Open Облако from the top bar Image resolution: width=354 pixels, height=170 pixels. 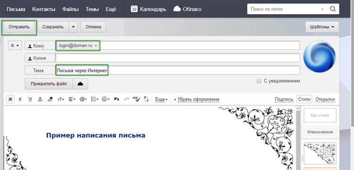point(187,9)
